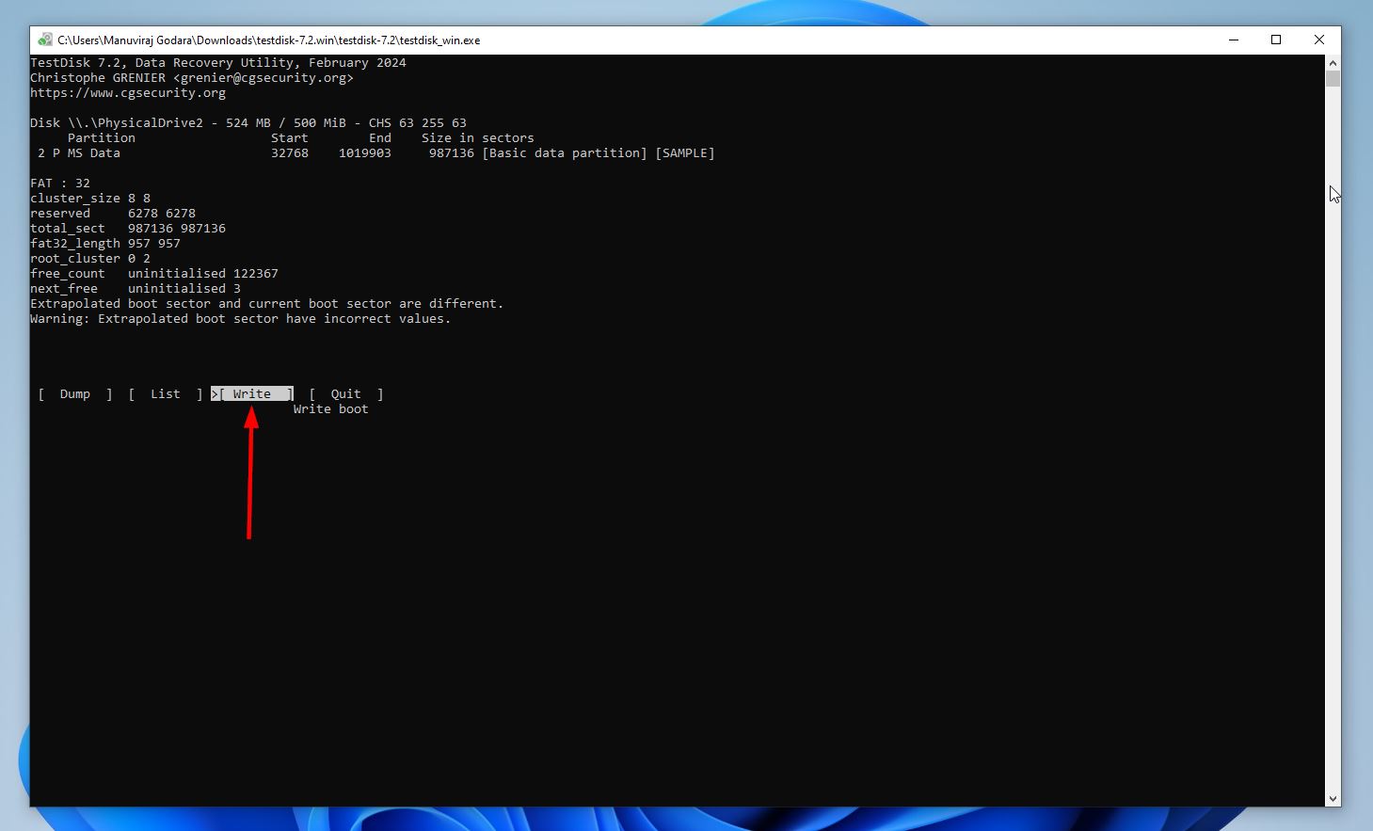The height and width of the screenshot is (831, 1373).
Task: Choose Quit to exit the boot sector menu
Action: [345, 393]
